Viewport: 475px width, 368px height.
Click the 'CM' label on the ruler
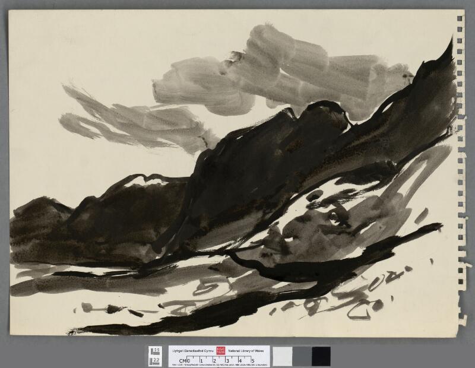(x=183, y=361)
